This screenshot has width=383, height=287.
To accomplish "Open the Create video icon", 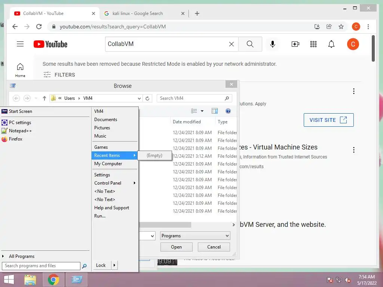I will [x=295, y=44].
